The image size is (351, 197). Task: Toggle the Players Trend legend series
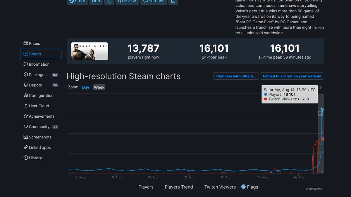[x=176, y=187]
